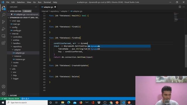Open the Extensions view
This screenshot has height=105, width=187.
pyautogui.click(x=4, y=43)
